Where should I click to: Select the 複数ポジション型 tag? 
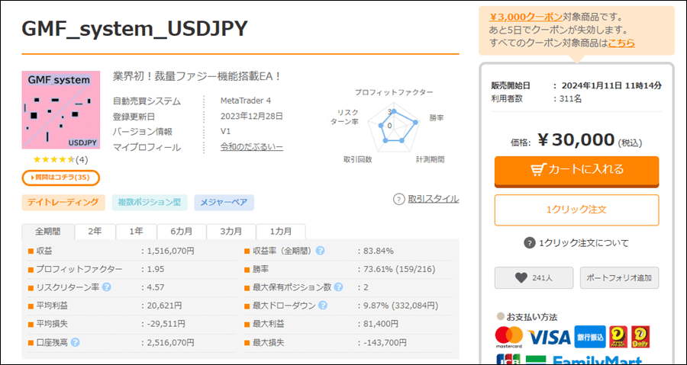(x=150, y=203)
